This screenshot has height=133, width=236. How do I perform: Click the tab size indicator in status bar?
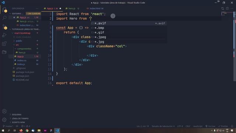point(163,126)
